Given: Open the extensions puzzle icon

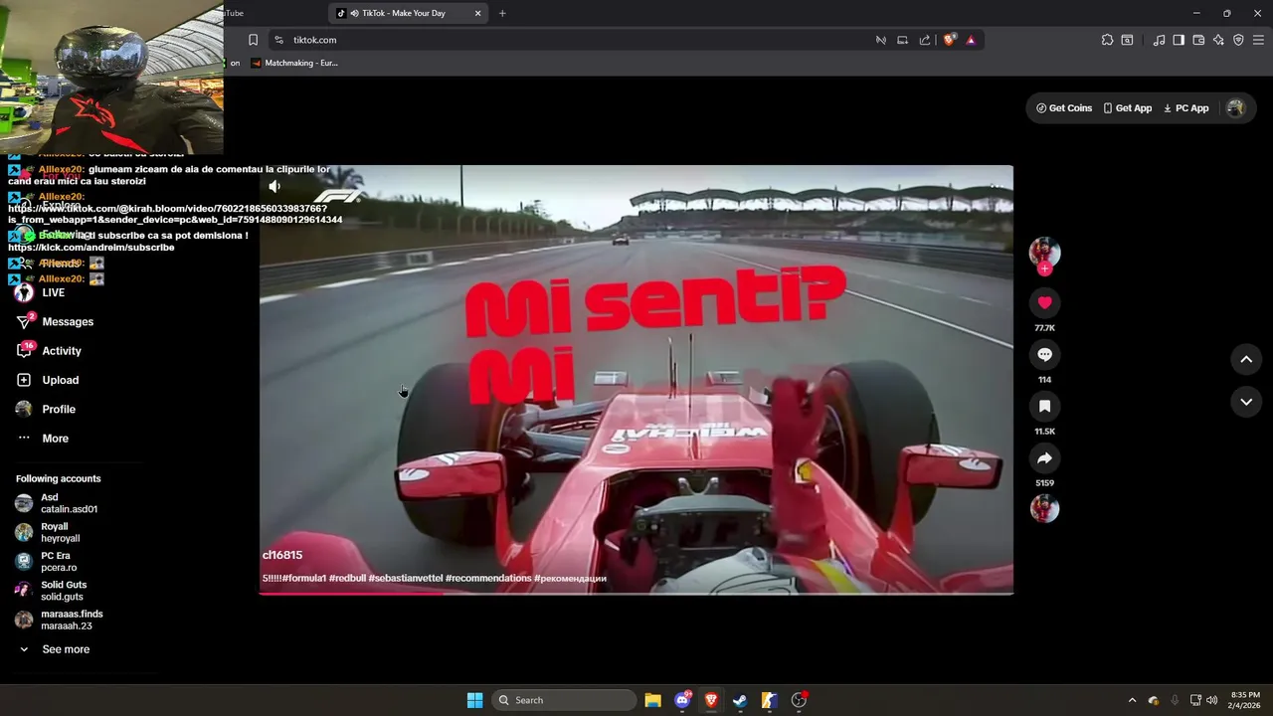Looking at the screenshot, I should point(1107,40).
